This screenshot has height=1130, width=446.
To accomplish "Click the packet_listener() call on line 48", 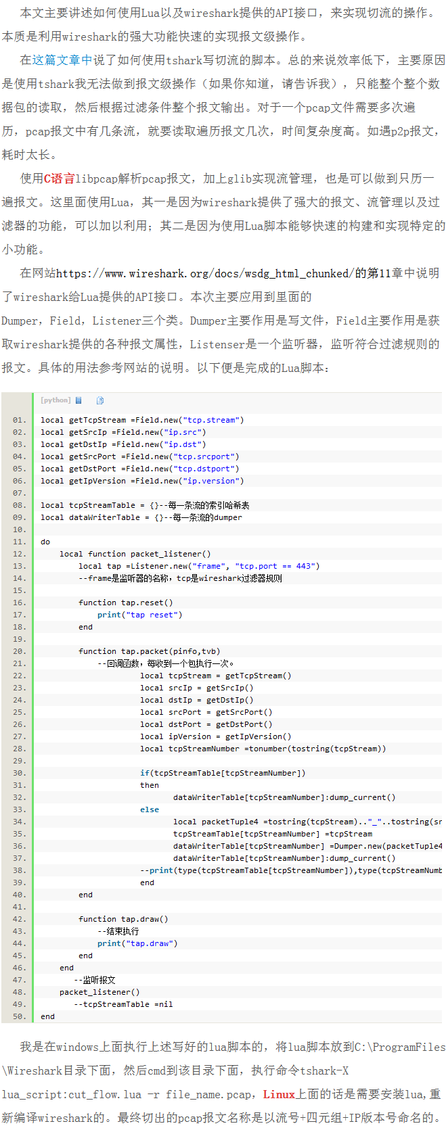I will (x=99, y=992).
